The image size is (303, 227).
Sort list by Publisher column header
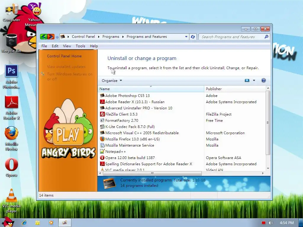click(235, 89)
